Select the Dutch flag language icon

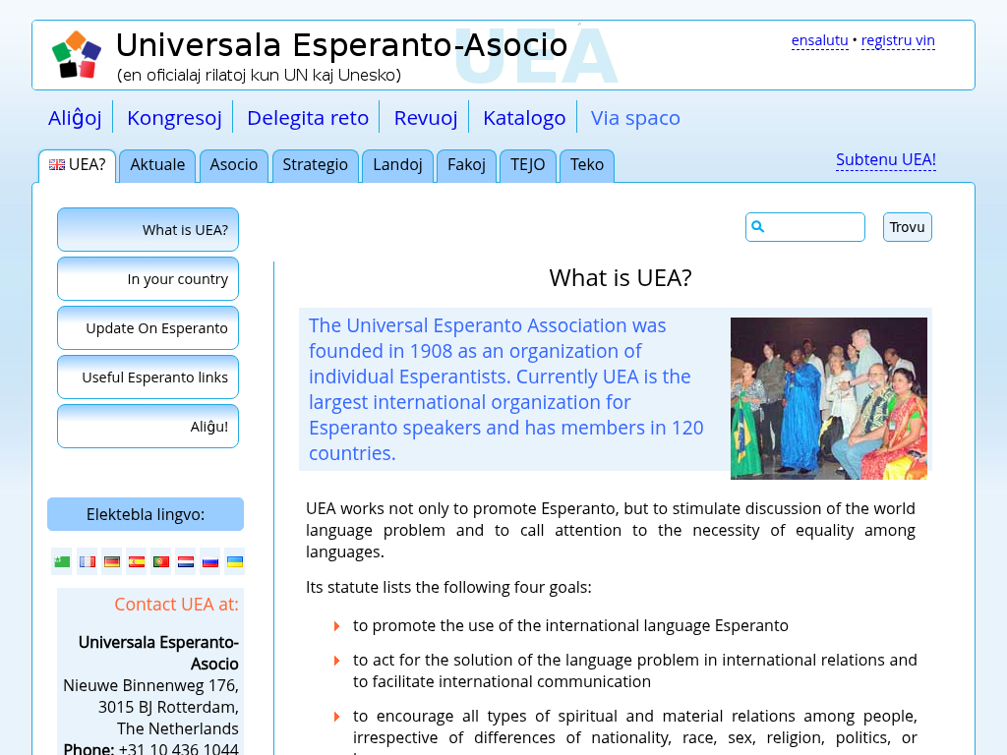186,561
